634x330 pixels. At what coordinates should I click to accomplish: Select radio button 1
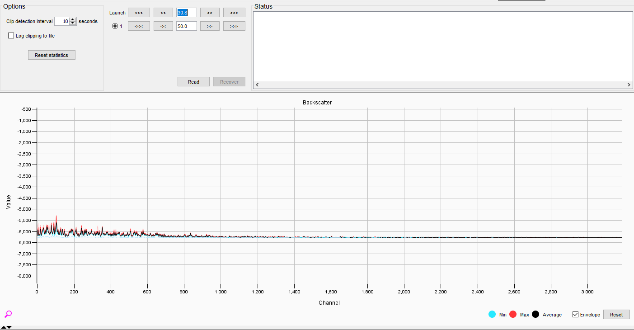(x=115, y=26)
